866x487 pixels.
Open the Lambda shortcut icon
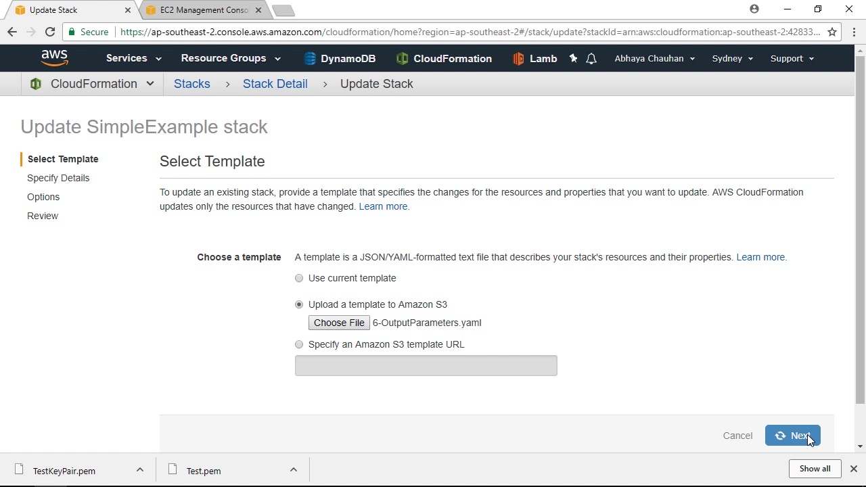coord(518,59)
